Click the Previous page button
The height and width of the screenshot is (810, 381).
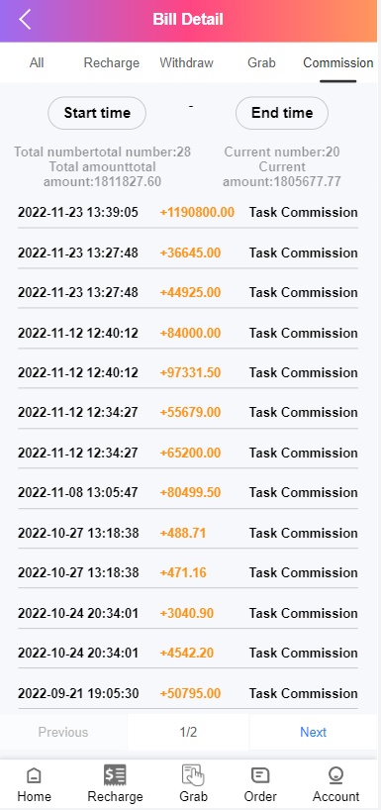[x=63, y=732]
